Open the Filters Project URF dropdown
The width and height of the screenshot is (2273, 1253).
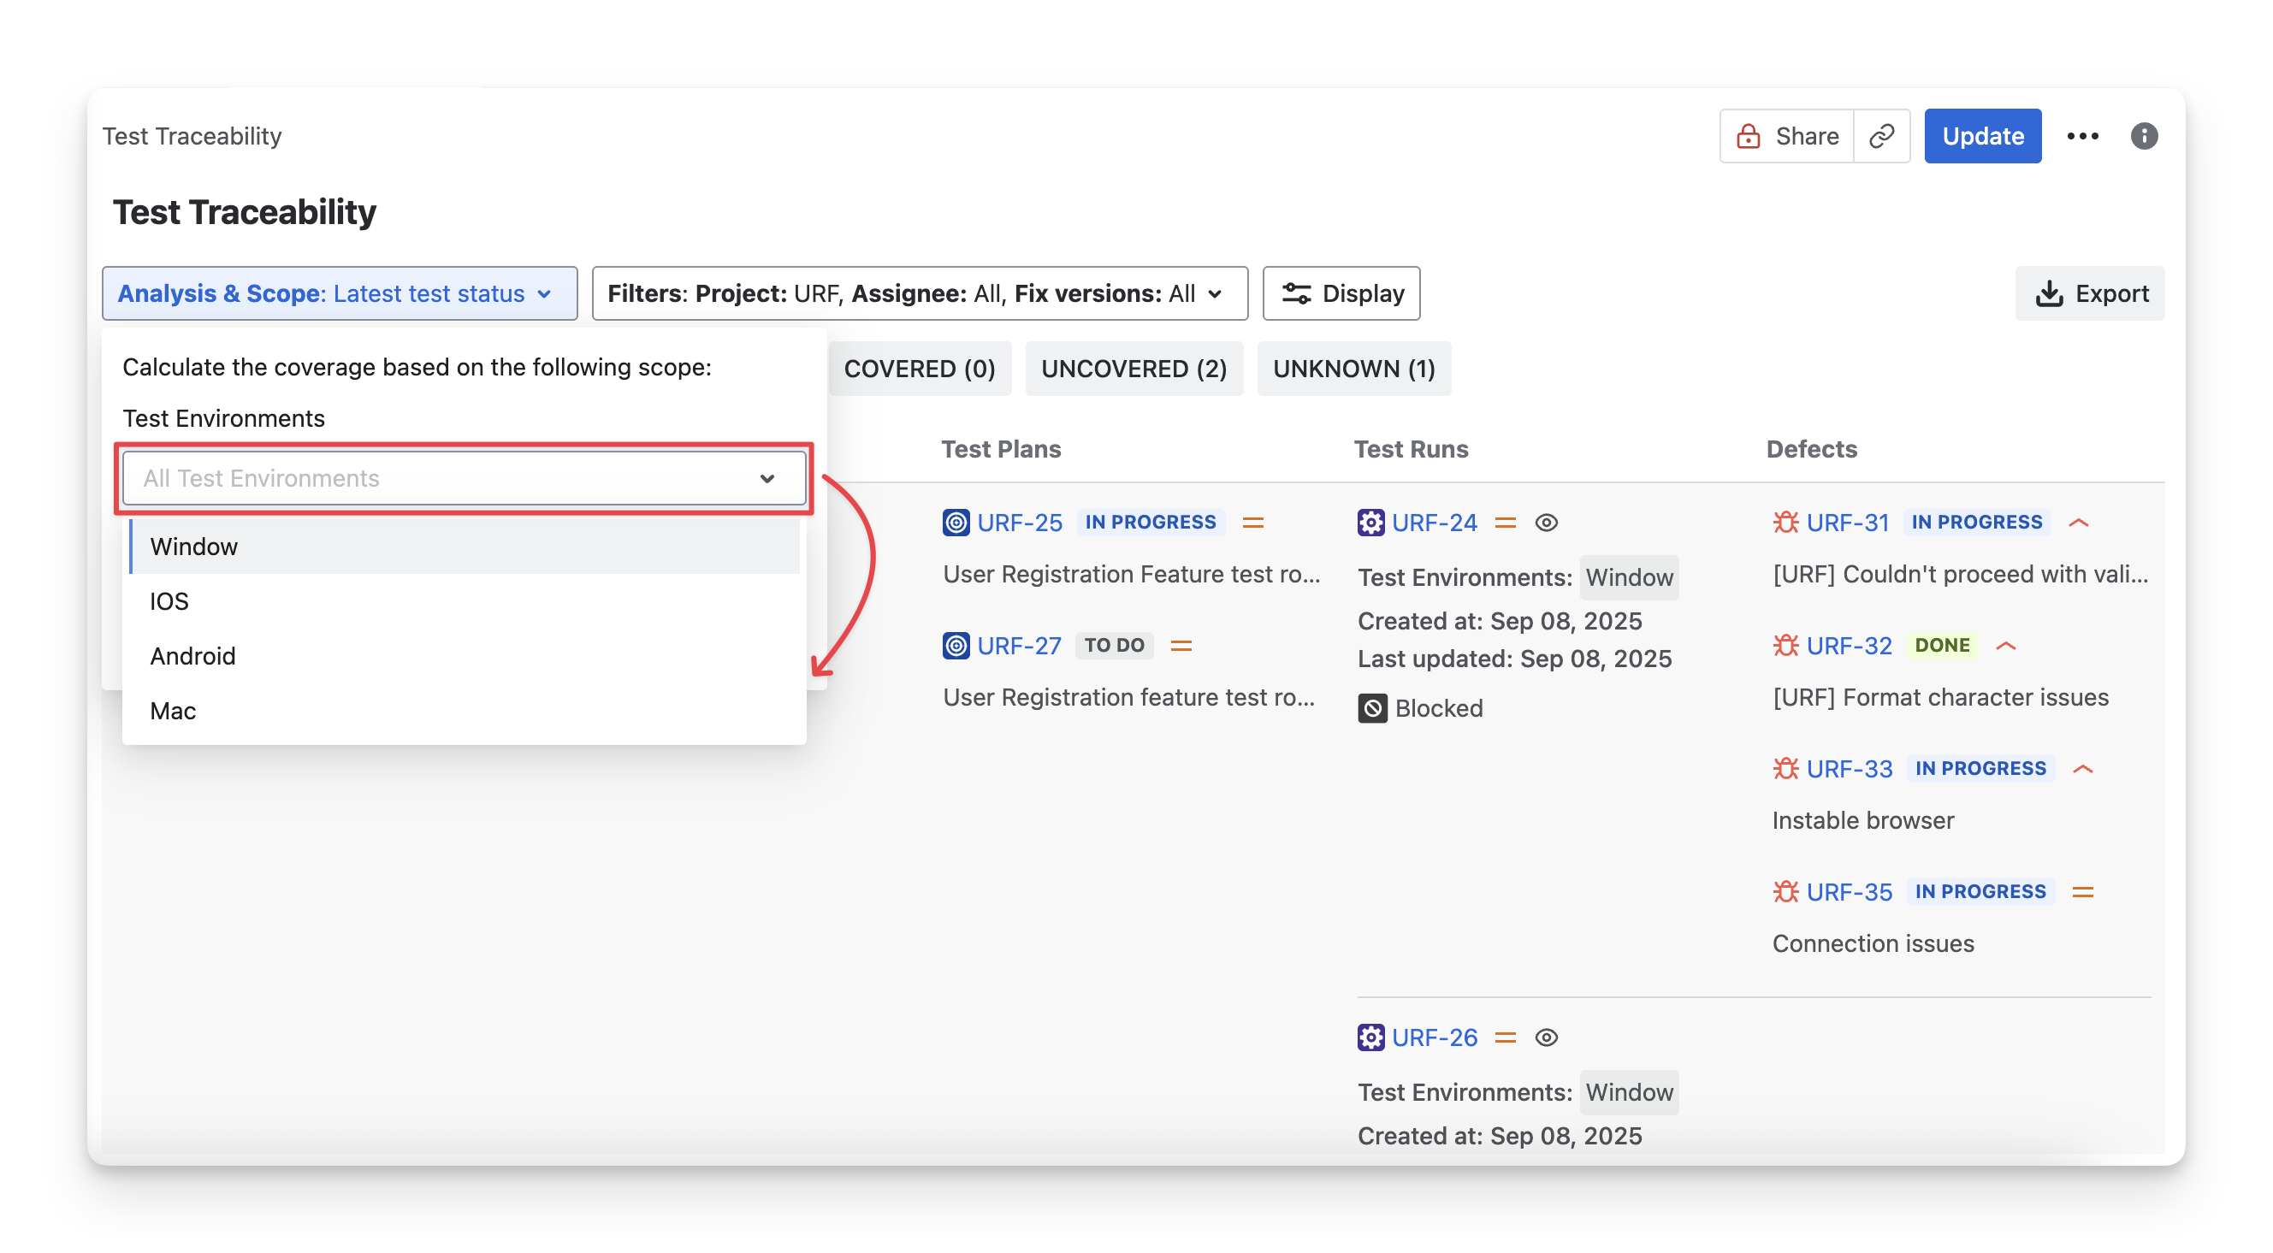[919, 294]
